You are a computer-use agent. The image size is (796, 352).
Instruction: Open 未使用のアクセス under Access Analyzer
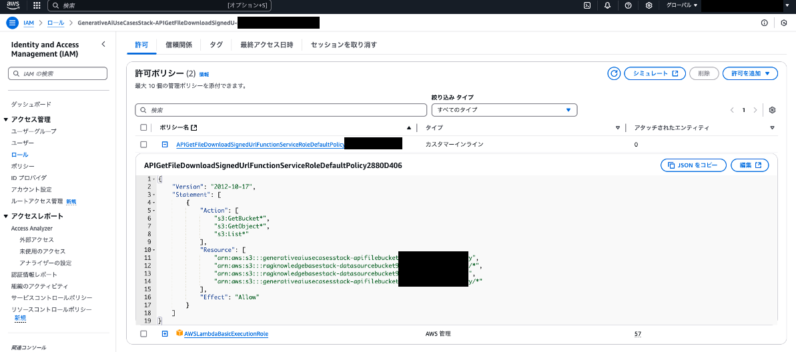pos(43,251)
